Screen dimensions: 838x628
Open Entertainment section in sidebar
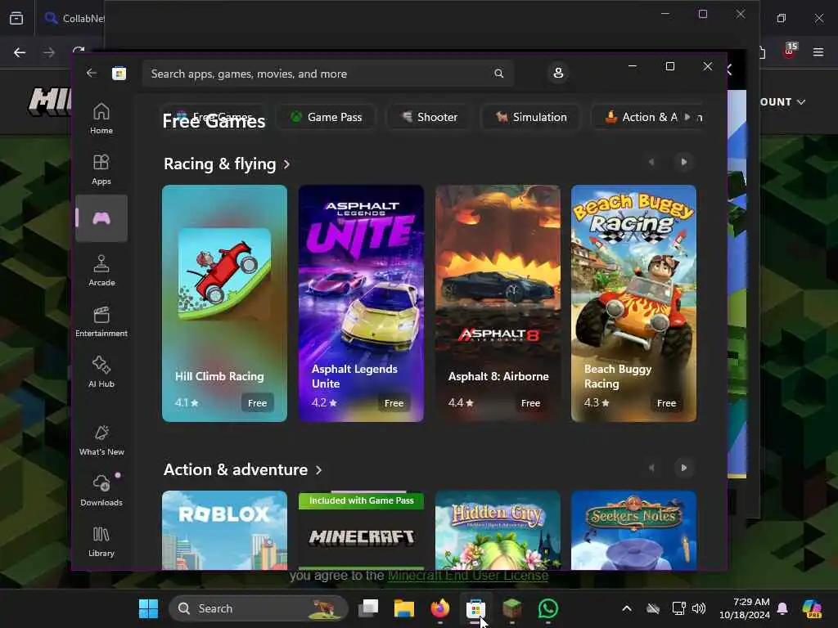(x=101, y=321)
